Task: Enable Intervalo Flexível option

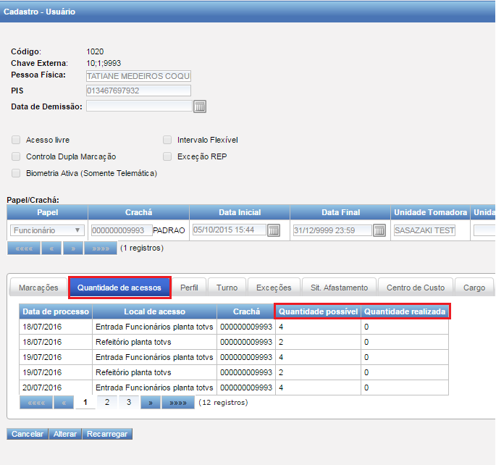Action: (167, 140)
